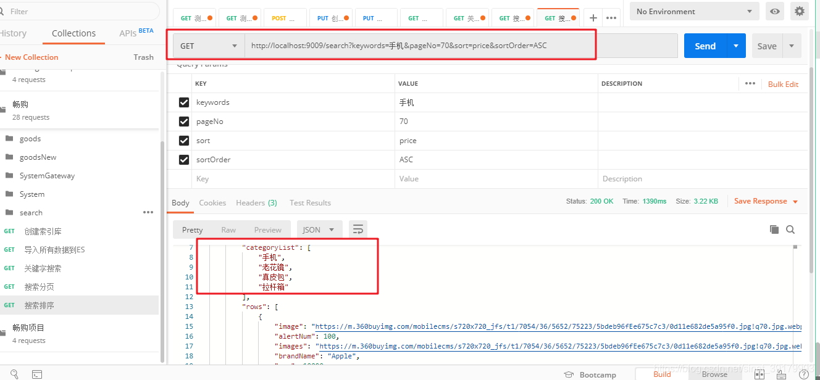Viewport: 820px width, 380px height.
Task: Toggle line wrap icon in response toolbar
Action: pyautogui.click(x=358, y=229)
